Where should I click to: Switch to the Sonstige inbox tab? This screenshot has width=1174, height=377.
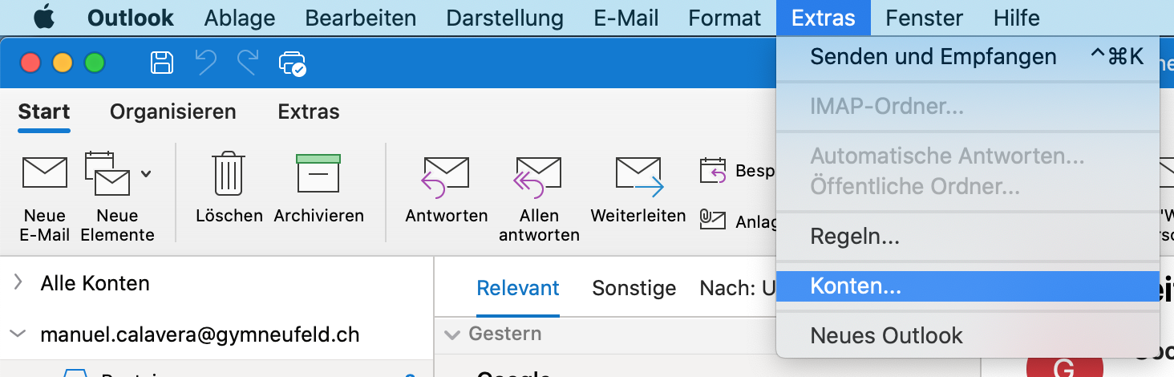point(634,288)
